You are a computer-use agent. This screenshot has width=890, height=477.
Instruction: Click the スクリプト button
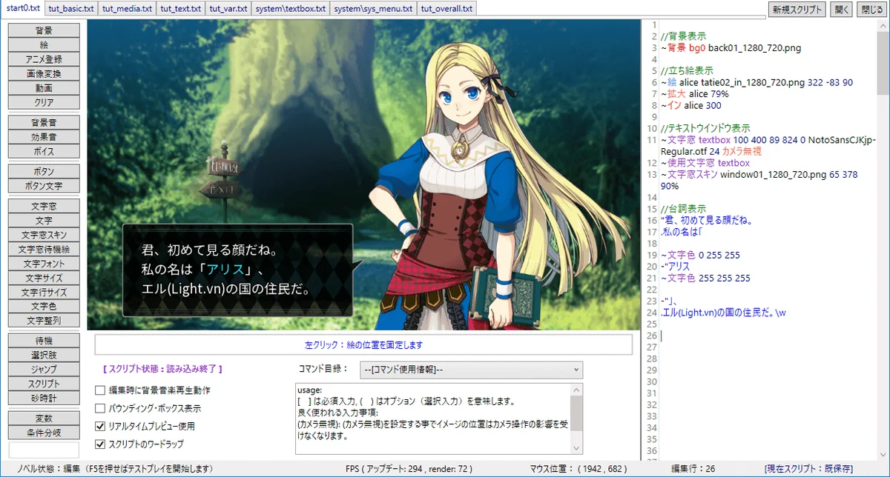pos(44,384)
